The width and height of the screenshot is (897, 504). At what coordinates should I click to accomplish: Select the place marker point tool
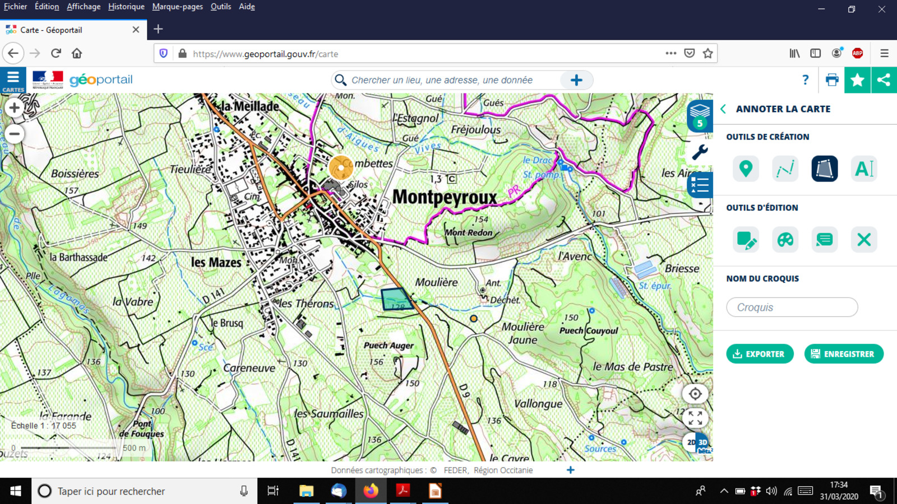746,169
